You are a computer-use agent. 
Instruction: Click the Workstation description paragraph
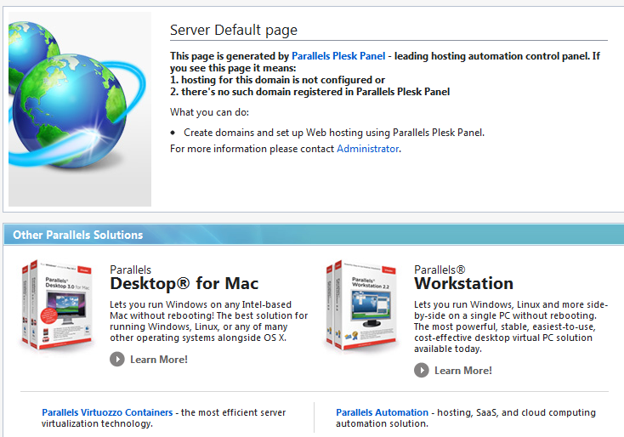pyautogui.click(x=510, y=326)
